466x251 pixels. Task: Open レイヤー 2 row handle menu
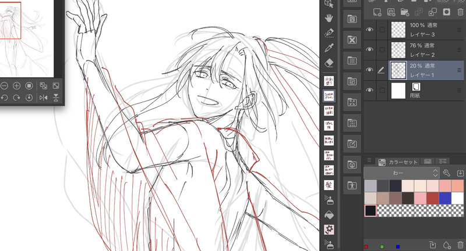(x=460, y=50)
